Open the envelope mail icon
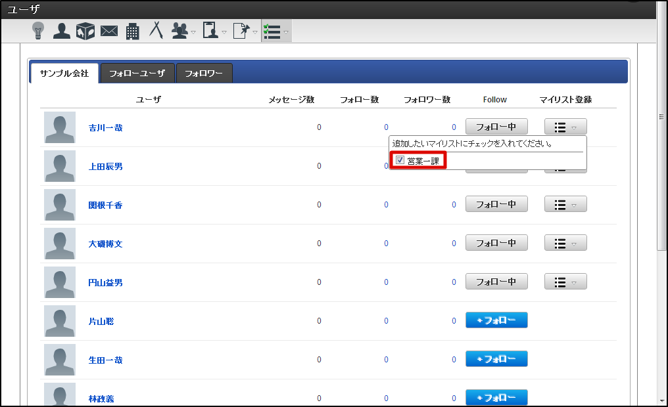This screenshot has width=668, height=407. click(x=108, y=31)
